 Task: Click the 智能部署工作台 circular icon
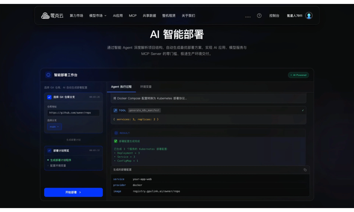48,75
